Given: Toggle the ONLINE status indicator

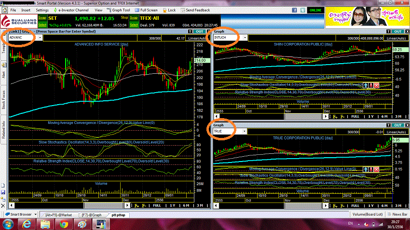Looking at the screenshot, I should [315, 10].
